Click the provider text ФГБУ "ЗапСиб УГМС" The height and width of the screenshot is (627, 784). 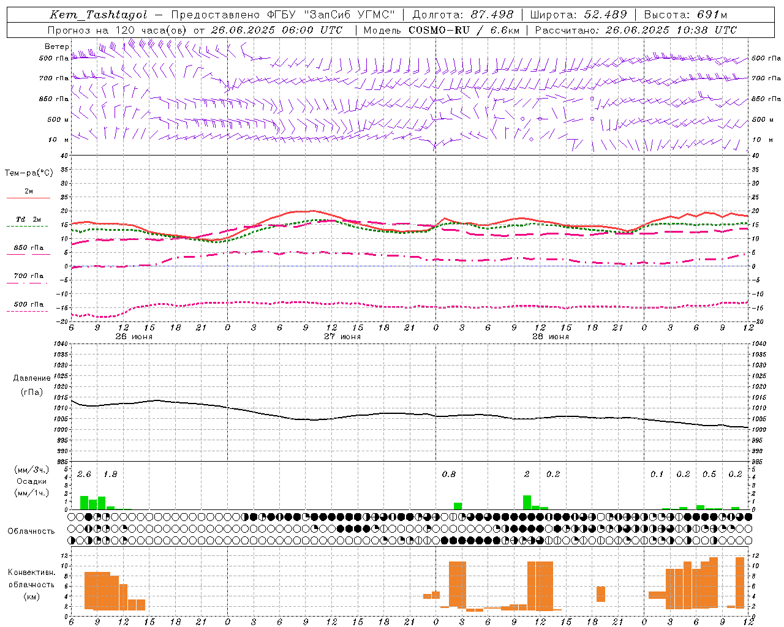click(332, 15)
